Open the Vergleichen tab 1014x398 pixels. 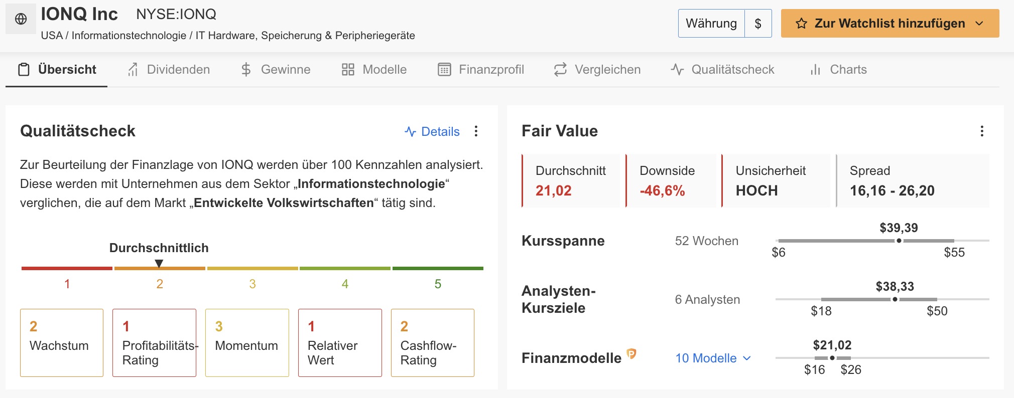click(x=597, y=70)
